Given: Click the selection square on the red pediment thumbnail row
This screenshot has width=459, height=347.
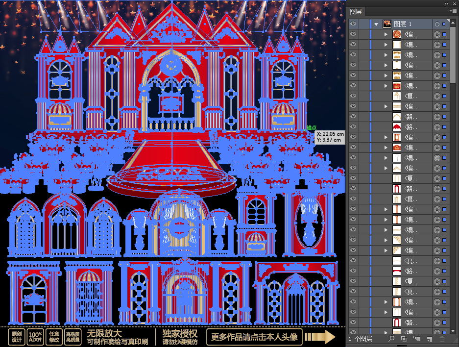Looking at the screenshot, I should (x=444, y=148).
